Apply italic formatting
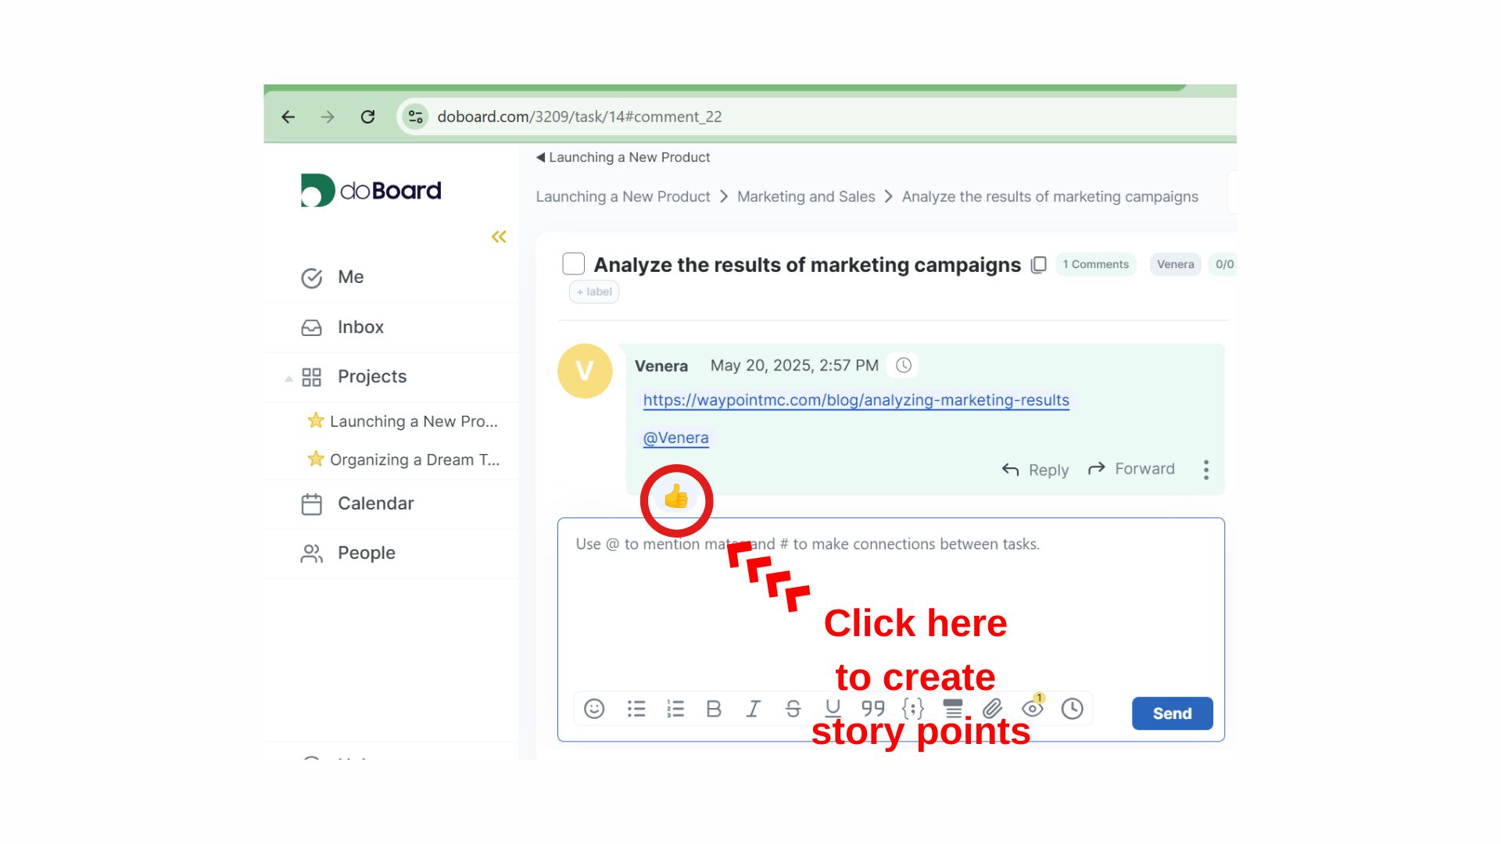1501x844 pixels. point(753,709)
